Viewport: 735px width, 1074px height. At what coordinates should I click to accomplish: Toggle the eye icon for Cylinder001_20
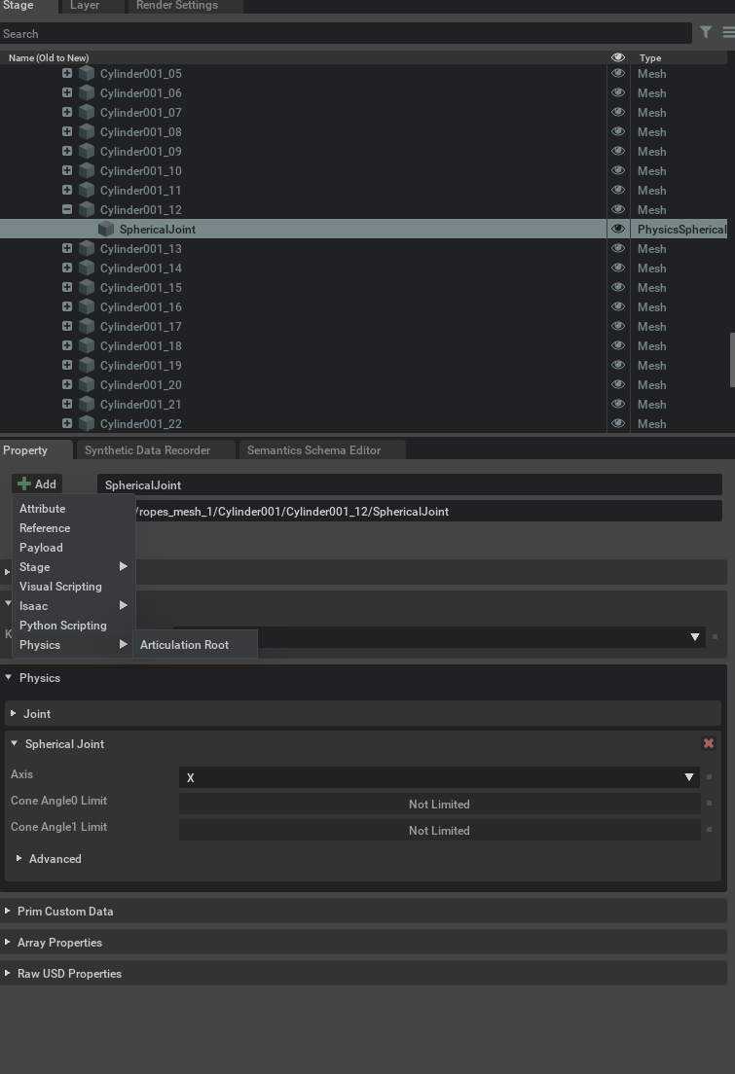point(618,384)
